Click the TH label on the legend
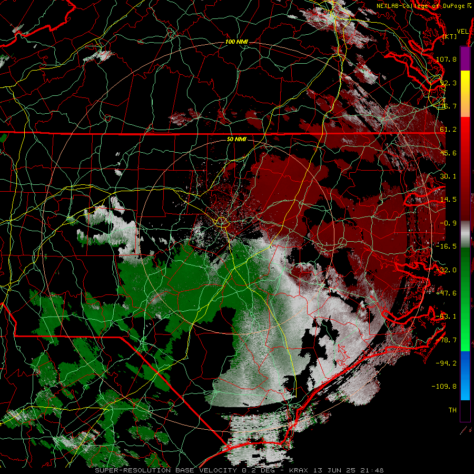 452,410
